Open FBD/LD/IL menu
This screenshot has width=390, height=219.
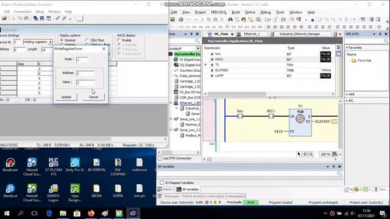click(219, 12)
